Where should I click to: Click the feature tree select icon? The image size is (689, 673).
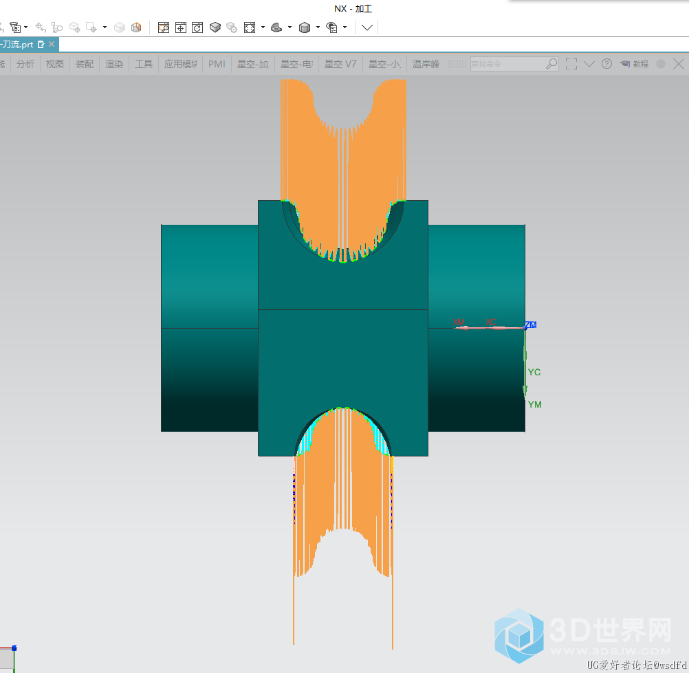click(57, 27)
